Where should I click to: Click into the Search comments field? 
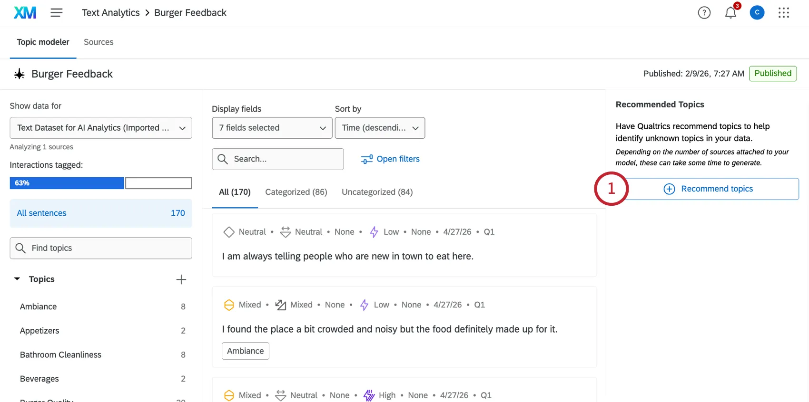click(x=278, y=159)
